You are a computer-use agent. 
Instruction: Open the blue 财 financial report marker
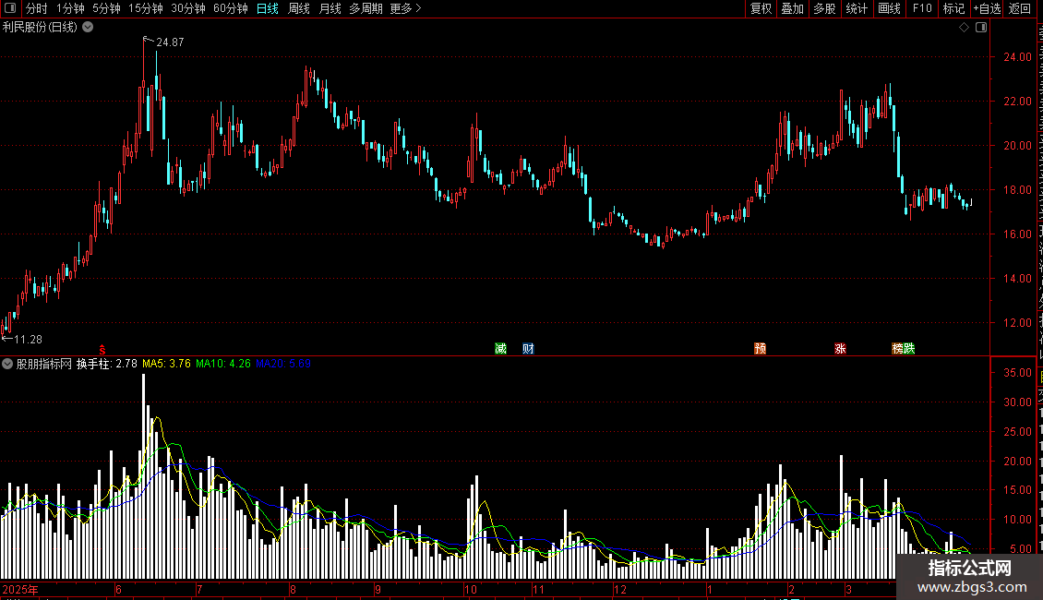528,349
